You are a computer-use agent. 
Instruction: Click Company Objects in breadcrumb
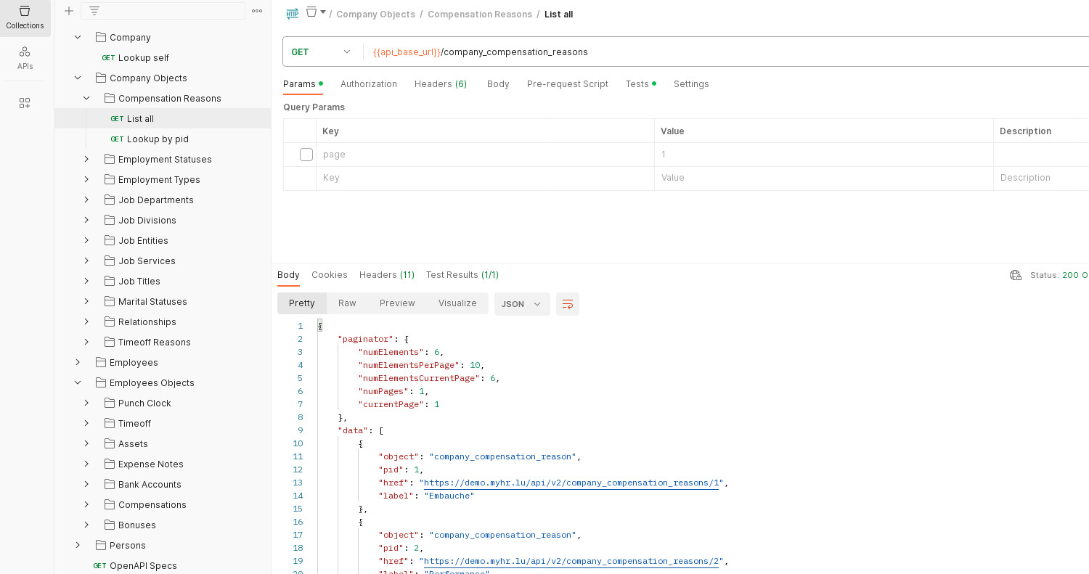376,15
